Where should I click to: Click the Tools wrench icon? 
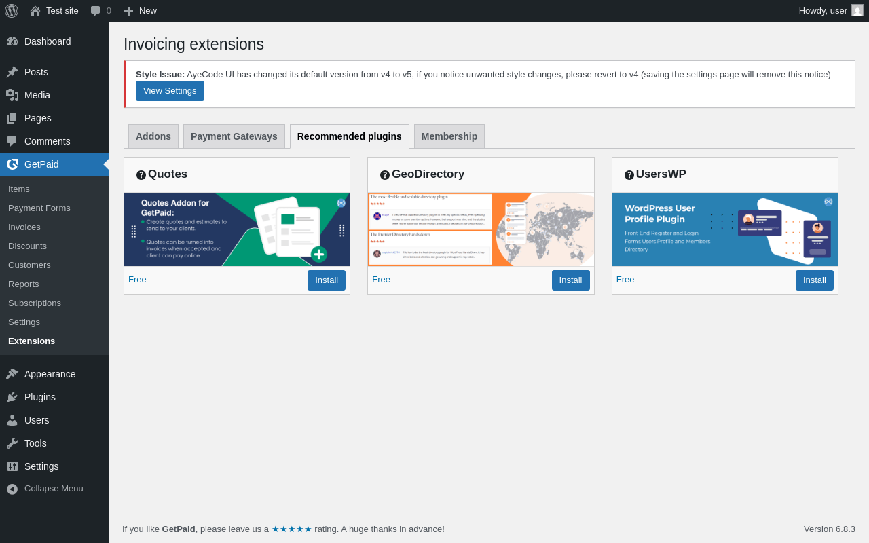(12, 443)
